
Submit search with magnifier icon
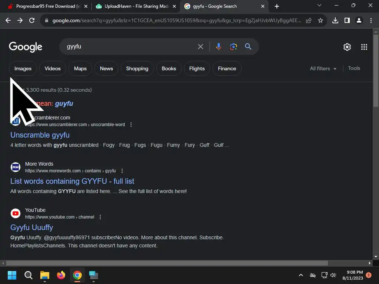(x=248, y=46)
